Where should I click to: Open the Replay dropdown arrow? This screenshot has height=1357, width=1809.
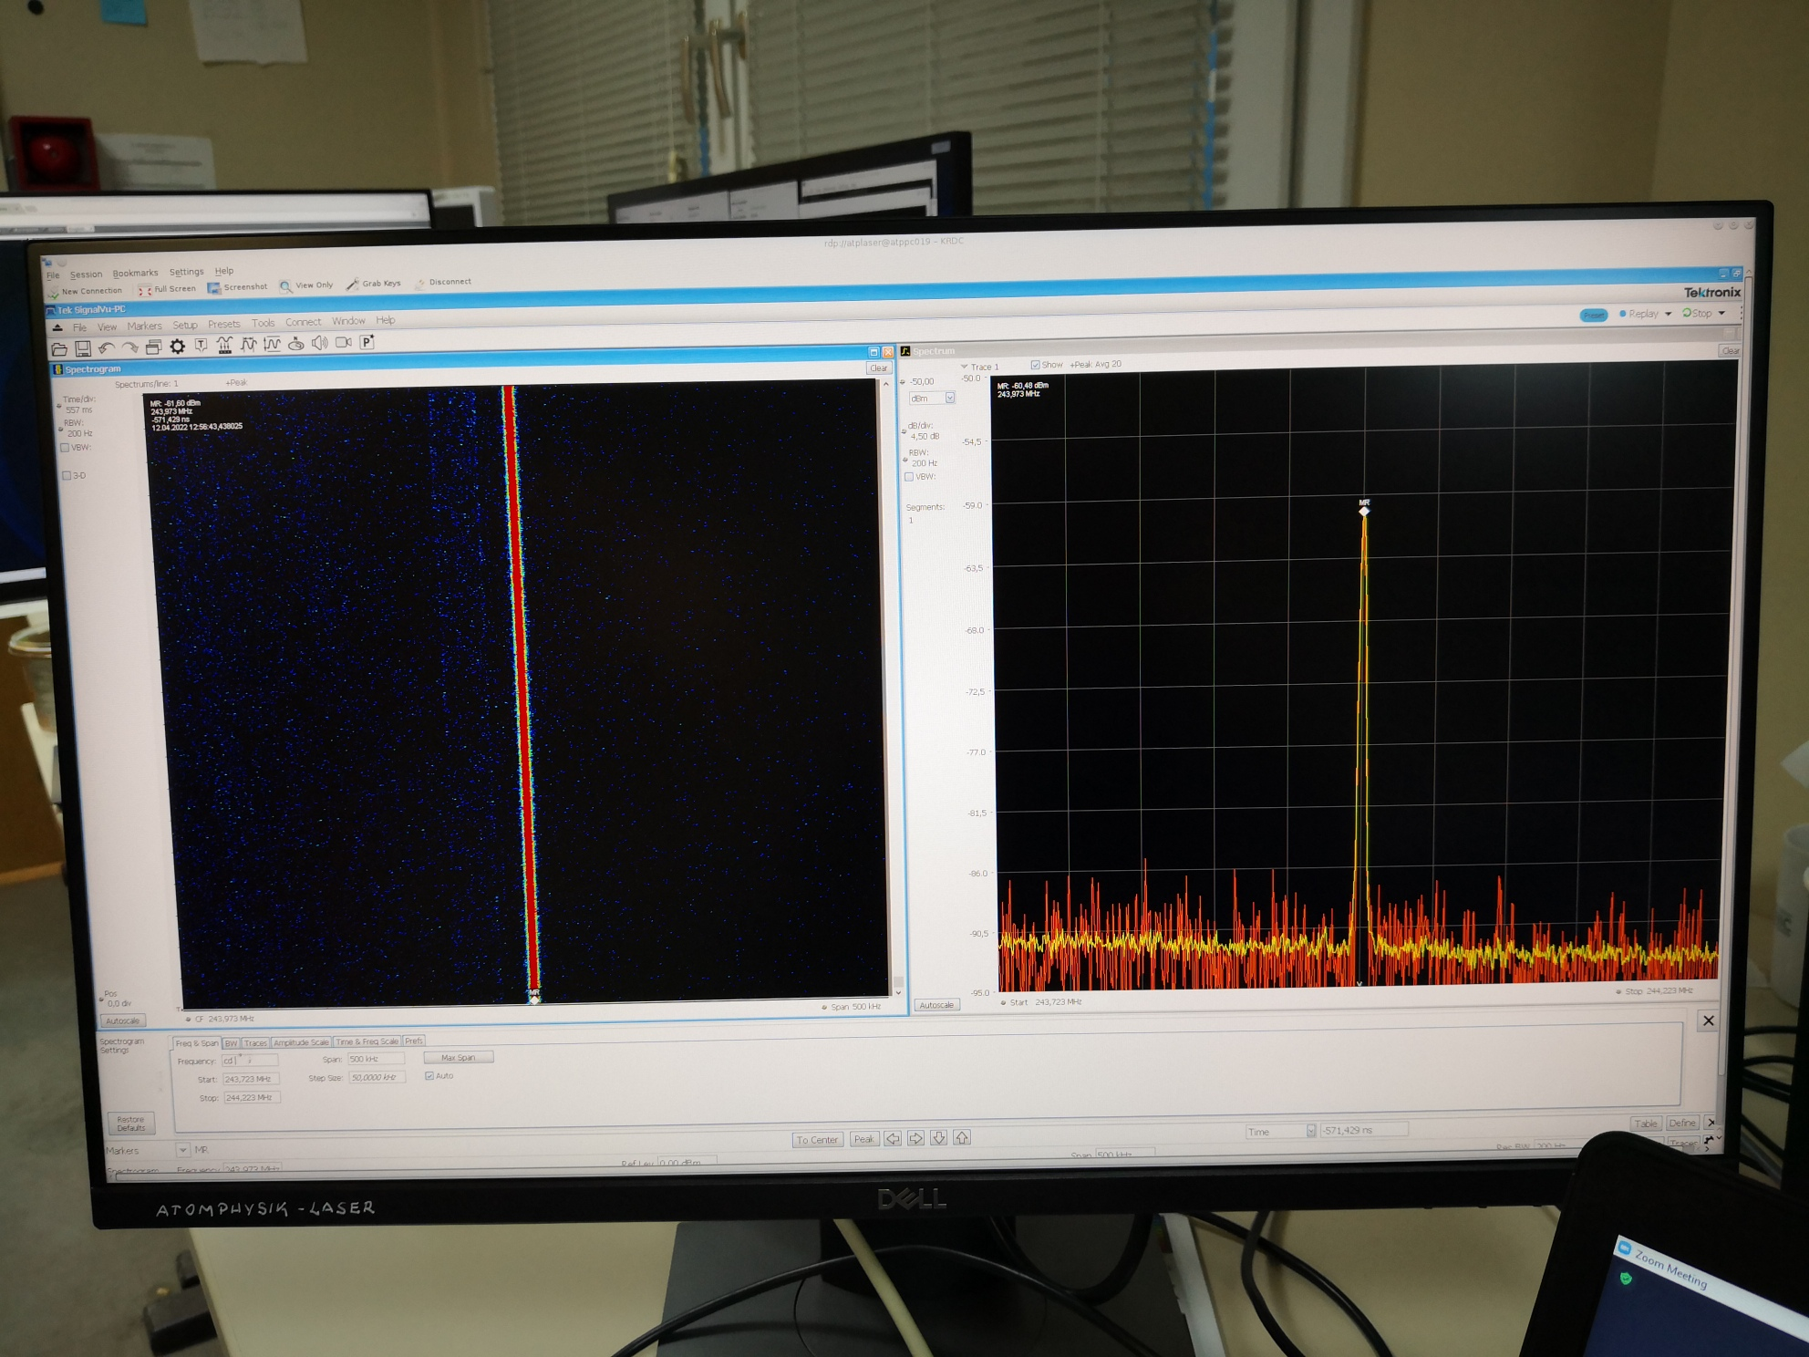coord(1669,314)
